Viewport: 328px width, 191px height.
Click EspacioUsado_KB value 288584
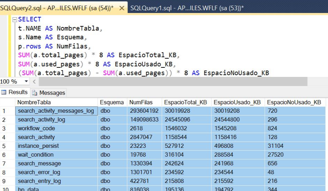pos(238,155)
